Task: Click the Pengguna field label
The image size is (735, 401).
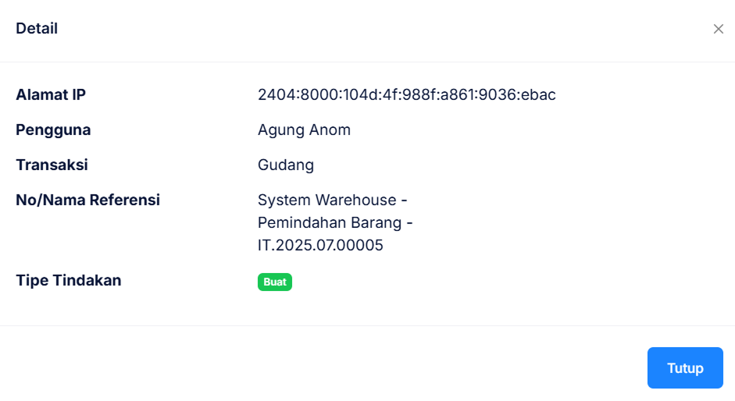Action: coord(53,130)
